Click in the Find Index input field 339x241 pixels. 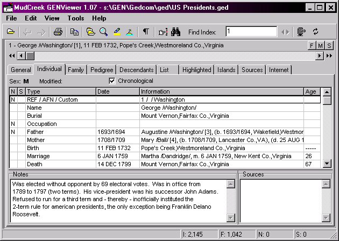point(251,32)
